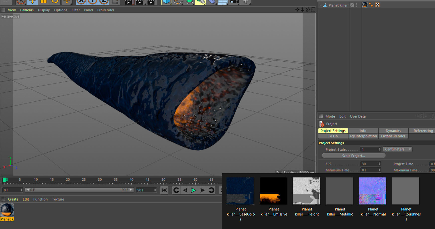Screen dimensions: 435x229
Task: Click Previous Frame button
Action: click(x=185, y=190)
